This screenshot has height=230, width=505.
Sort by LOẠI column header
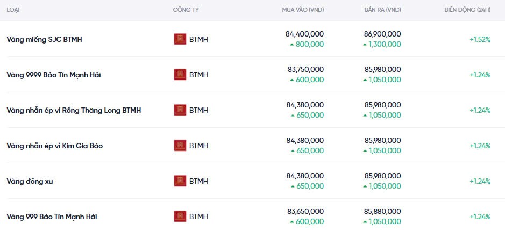click(x=13, y=10)
